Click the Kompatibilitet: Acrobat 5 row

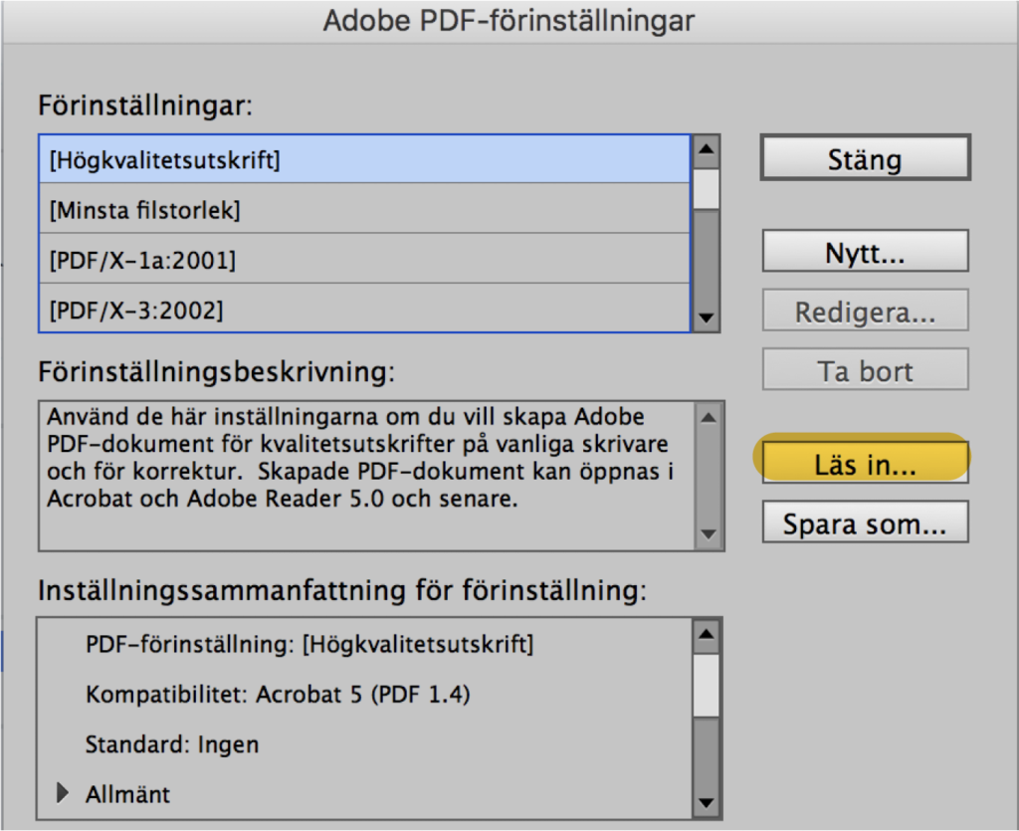pyautogui.click(x=364, y=694)
